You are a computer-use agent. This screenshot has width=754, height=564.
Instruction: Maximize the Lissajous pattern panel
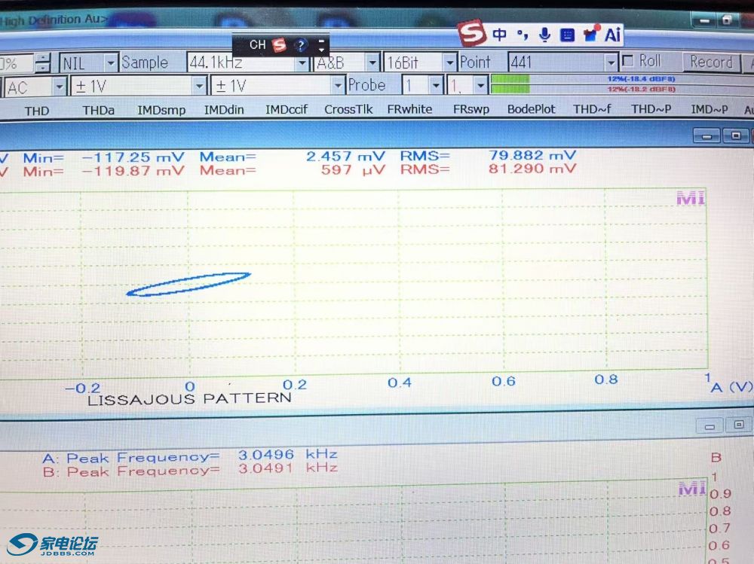click(736, 136)
